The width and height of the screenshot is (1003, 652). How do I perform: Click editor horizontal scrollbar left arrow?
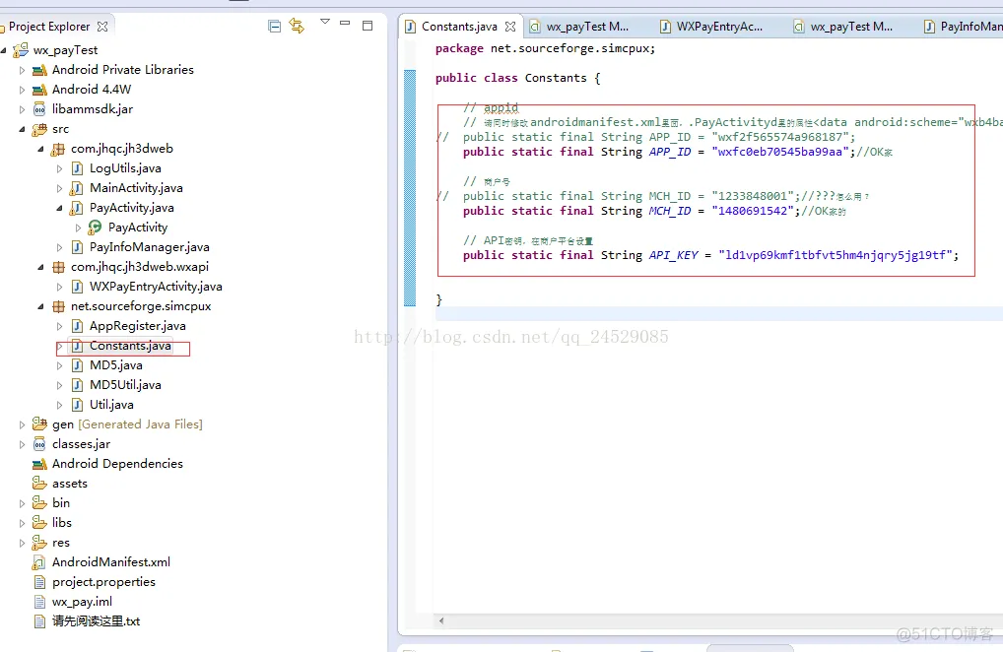pyautogui.click(x=440, y=620)
